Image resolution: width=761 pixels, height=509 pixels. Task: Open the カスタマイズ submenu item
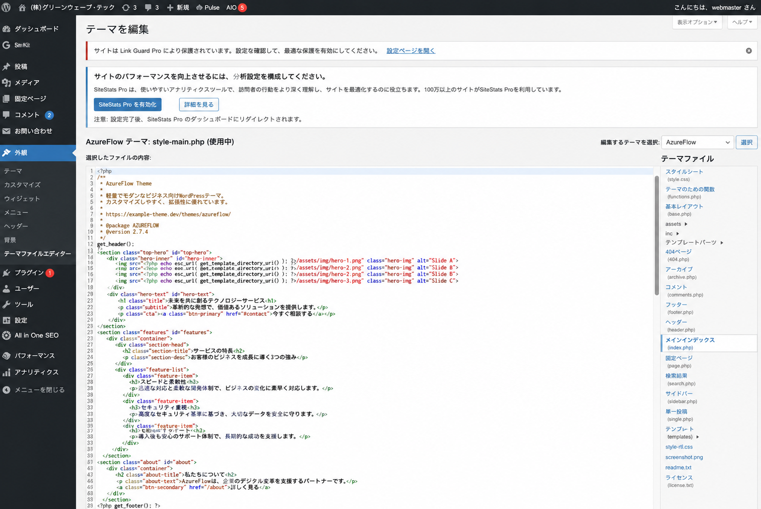click(22, 185)
